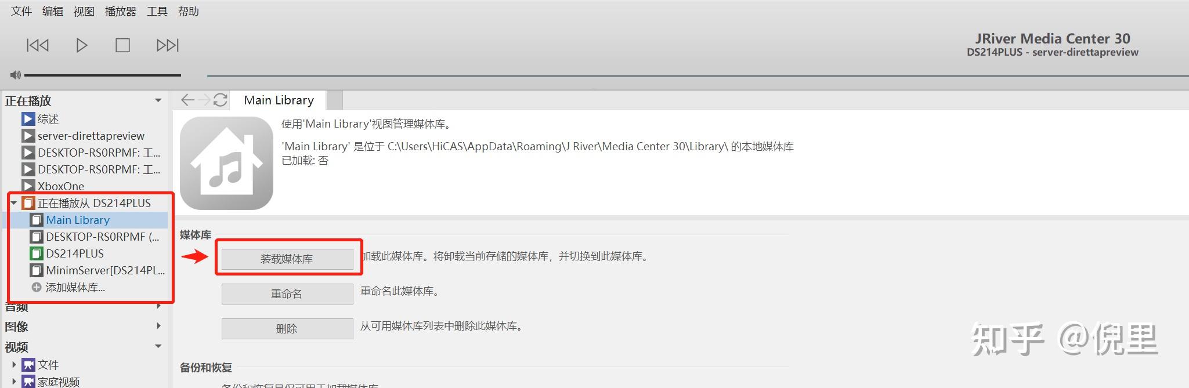Click the MinimServer library icon
The image size is (1189, 388).
click(37, 270)
